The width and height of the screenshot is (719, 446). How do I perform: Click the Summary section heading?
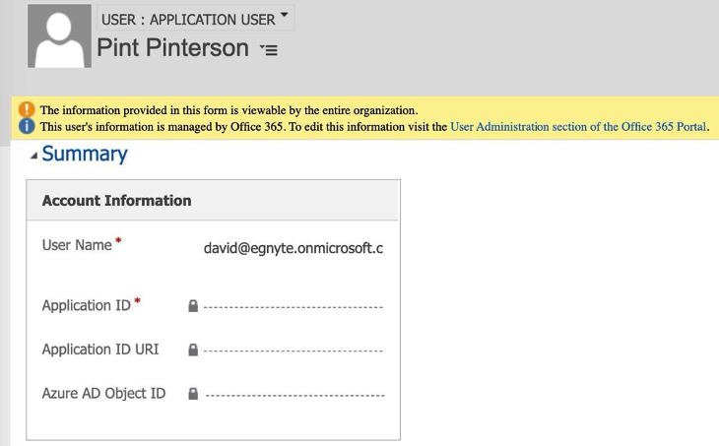click(x=85, y=154)
